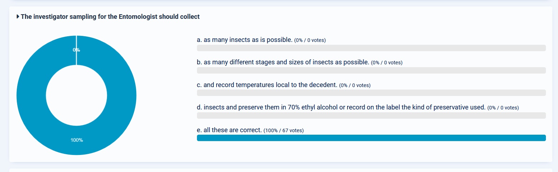558x172 pixels.
Task: Select option a. as many insects as possible
Action: tap(245, 40)
